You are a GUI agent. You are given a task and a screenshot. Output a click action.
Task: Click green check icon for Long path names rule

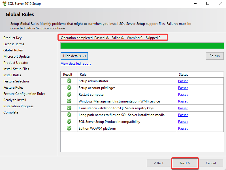[69, 115]
